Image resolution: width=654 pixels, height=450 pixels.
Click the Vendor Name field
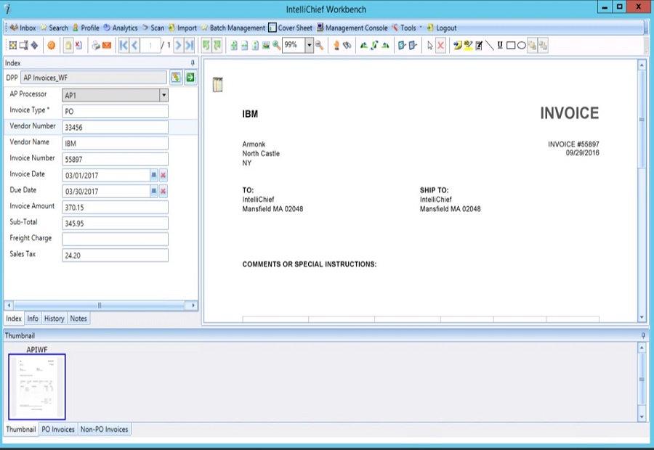point(115,143)
